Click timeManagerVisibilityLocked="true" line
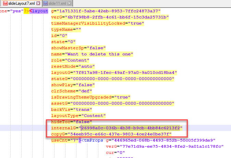 (x=98, y=23)
